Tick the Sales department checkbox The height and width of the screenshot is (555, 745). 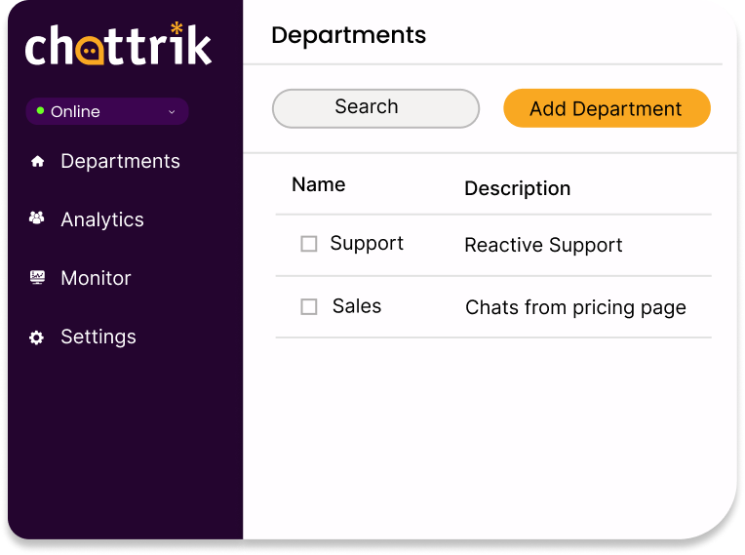(309, 306)
